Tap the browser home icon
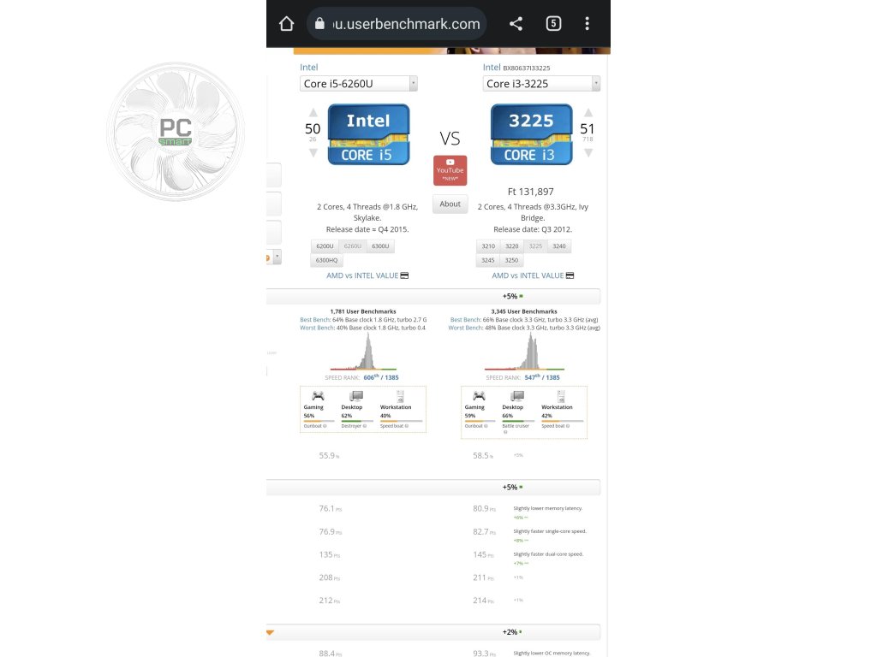 [x=286, y=23]
